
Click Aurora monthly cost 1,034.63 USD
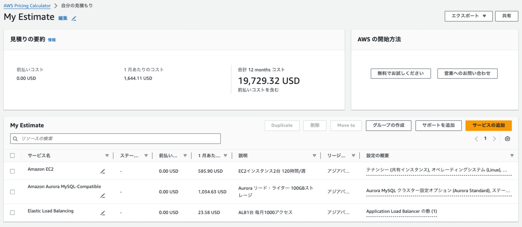coord(212,192)
